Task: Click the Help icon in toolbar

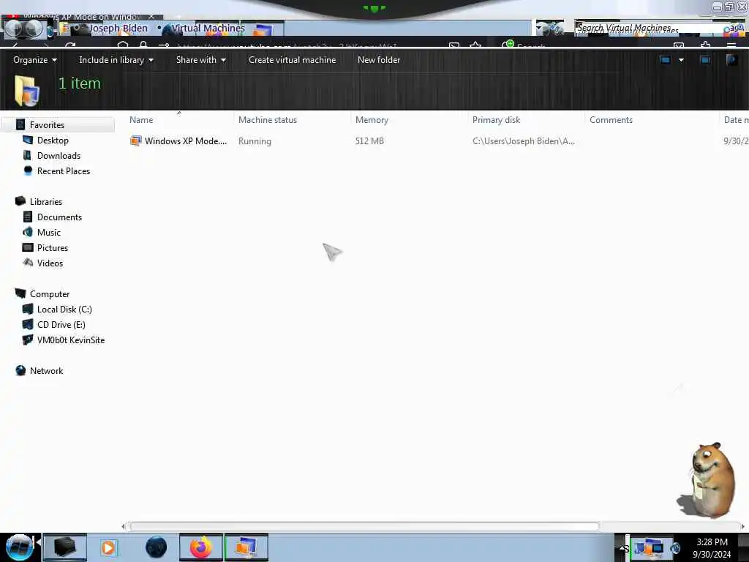Action: [731, 60]
